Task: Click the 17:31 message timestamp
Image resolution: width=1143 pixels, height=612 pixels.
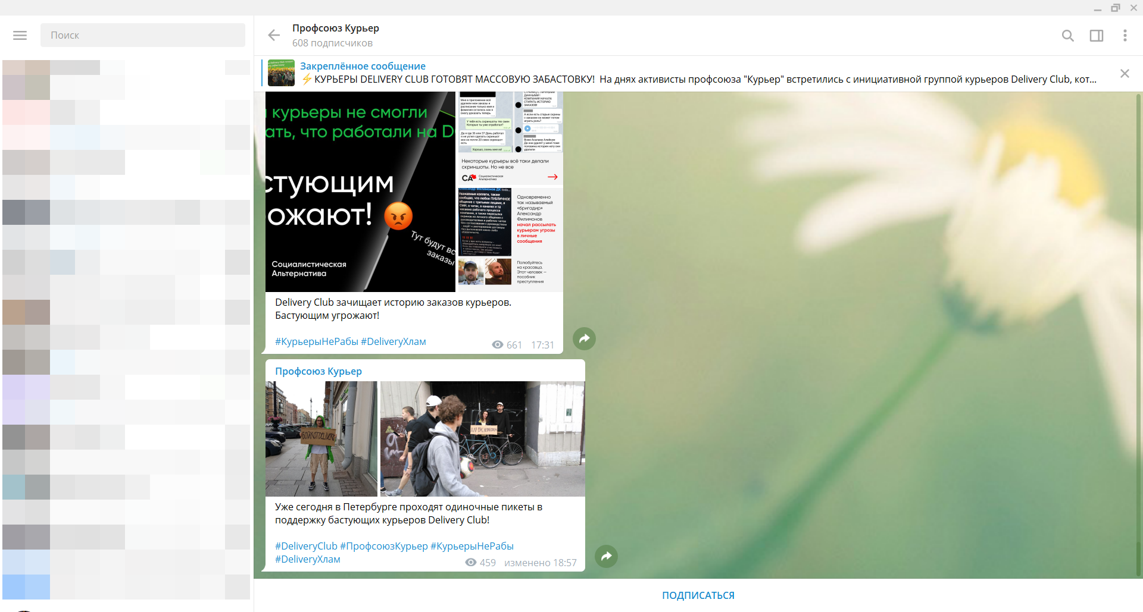Action: 543,345
